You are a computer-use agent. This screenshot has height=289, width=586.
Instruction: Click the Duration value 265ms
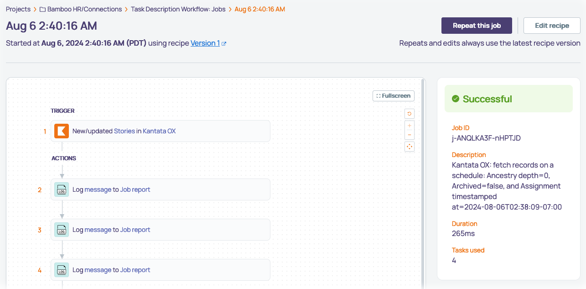(x=463, y=234)
